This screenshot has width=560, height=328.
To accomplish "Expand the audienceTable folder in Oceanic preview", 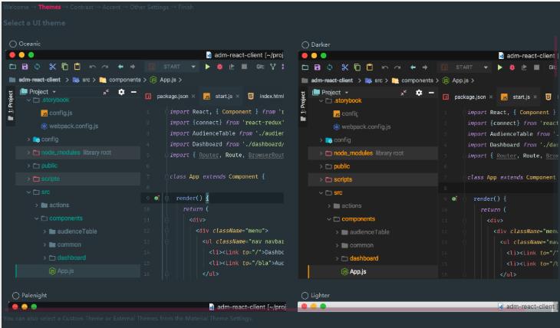I will (44, 231).
